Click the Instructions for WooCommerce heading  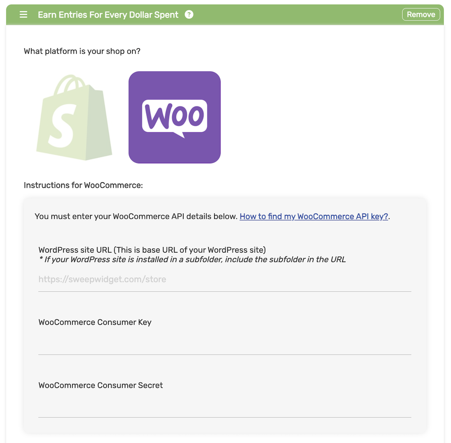pyautogui.click(x=83, y=185)
